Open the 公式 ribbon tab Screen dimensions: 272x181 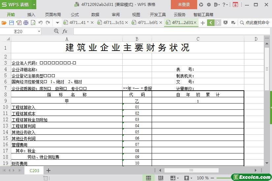(75, 15)
